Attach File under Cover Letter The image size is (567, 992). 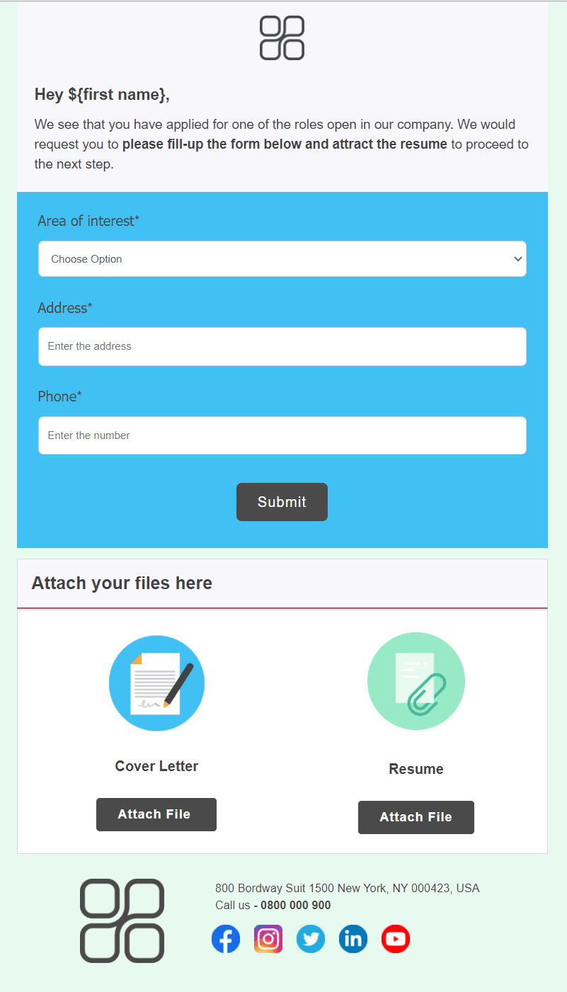tap(156, 814)
